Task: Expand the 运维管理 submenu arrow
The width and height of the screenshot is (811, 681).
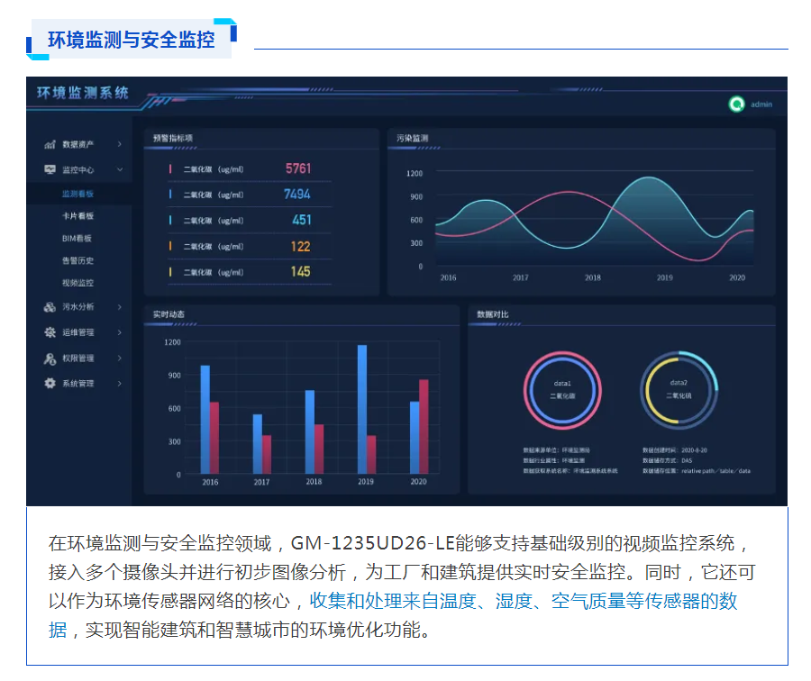Action: 119,332
